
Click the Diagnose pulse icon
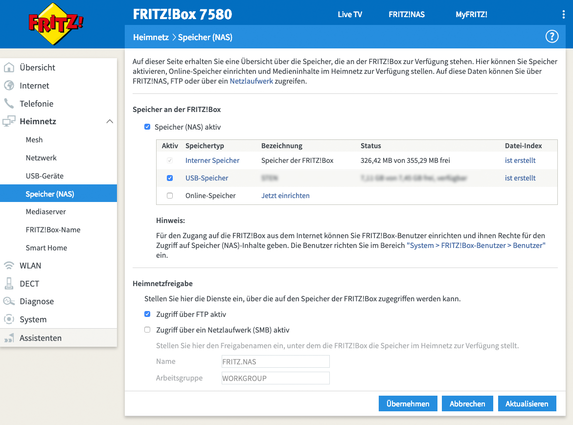(9, 301)
